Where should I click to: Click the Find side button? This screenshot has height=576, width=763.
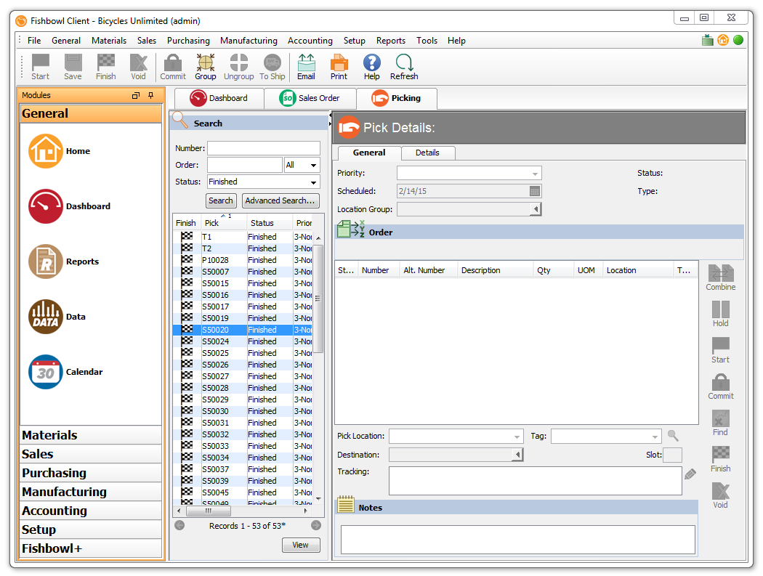pyautogui.click(x=721, y=423)
